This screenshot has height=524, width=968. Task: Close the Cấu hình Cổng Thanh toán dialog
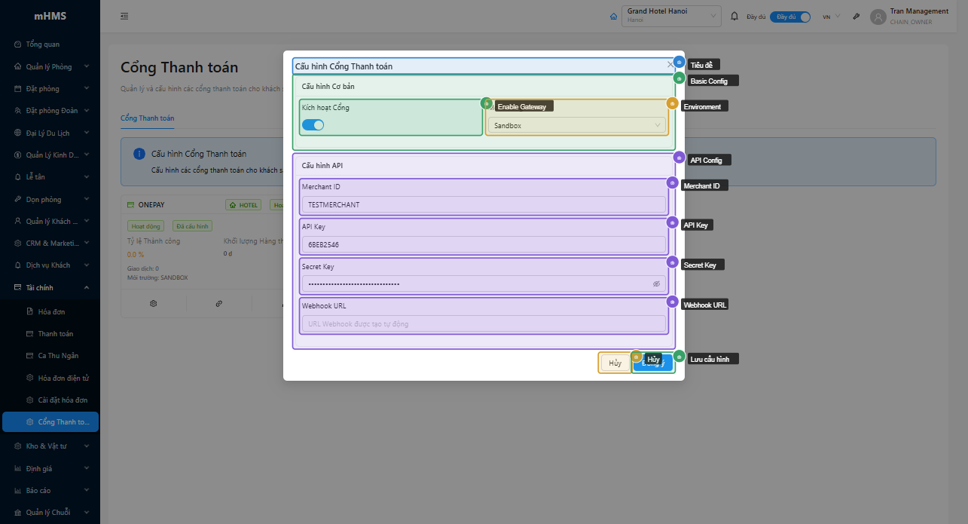pos(670,65)
